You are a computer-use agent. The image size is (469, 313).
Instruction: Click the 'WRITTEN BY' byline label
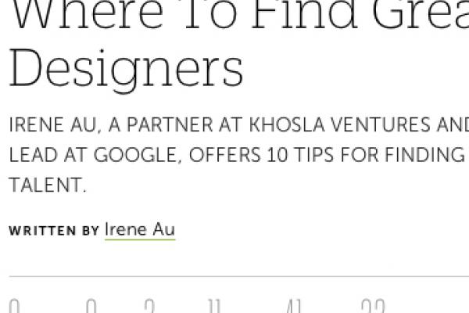[x=54, y=231]
